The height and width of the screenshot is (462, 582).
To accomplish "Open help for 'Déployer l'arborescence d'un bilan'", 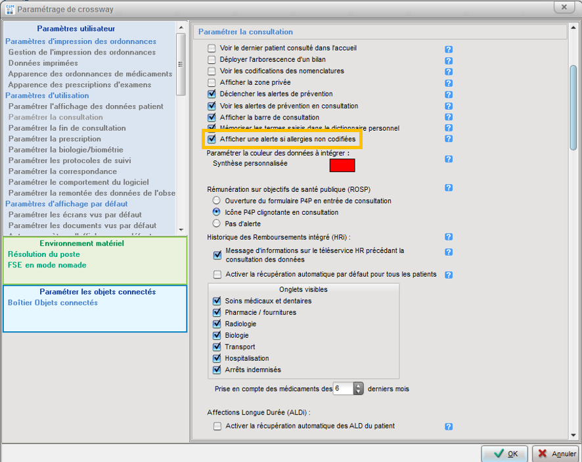I will (x=449, y=60).
